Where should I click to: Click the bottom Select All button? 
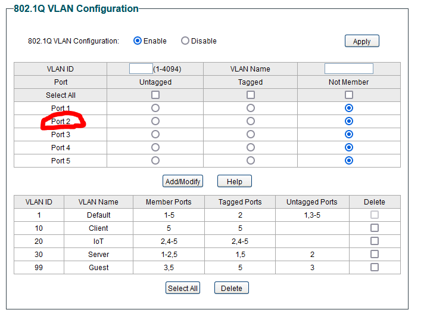(182, 288)
